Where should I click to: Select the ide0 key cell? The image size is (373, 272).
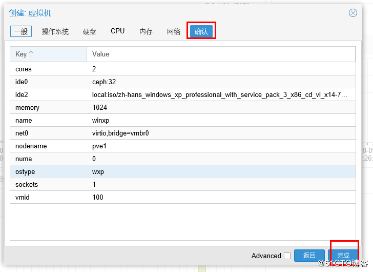tap(49, 82)
